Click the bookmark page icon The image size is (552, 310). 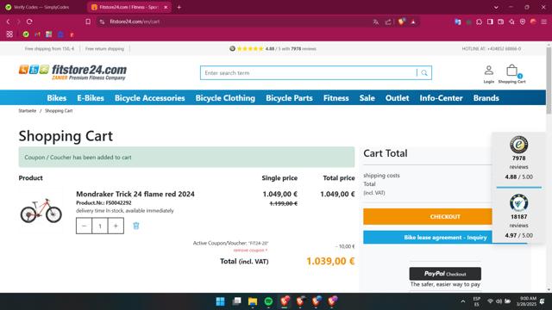coord(88,22)
